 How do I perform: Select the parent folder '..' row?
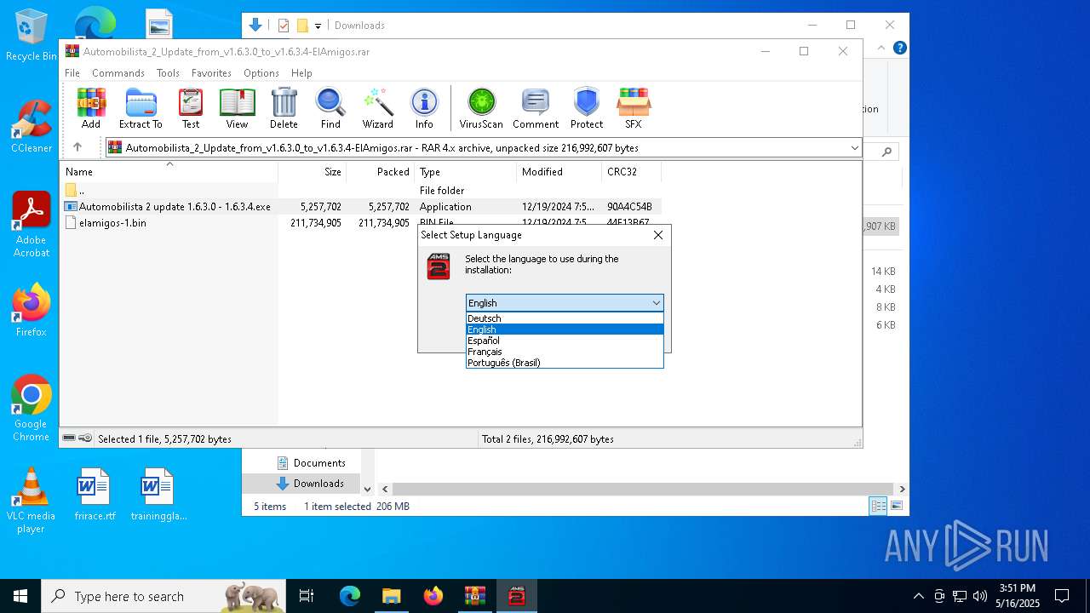(362, 191)
